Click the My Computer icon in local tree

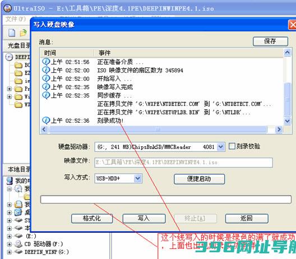[10, 181]
